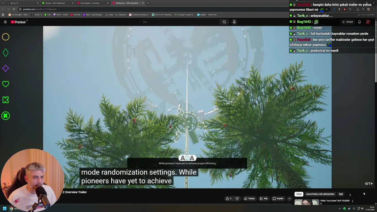The height and width of the screenshot is (212, 377).
Task: Open TEASY - Twitch bookmark
Action: point(61,15)
